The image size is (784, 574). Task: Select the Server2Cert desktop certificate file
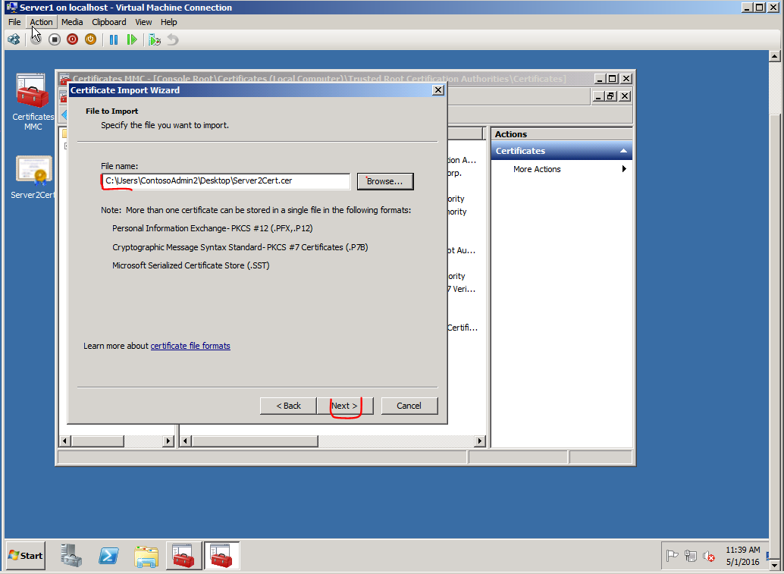pyautogui.click(x=33, y=177)
